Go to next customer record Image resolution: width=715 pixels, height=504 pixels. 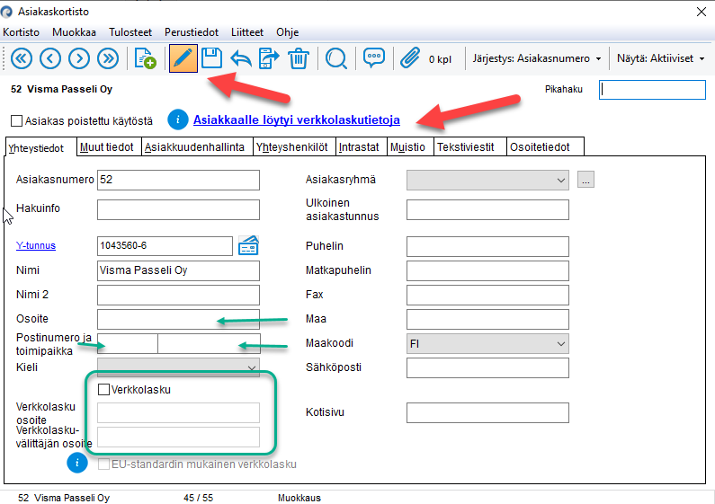pos(79,58)
